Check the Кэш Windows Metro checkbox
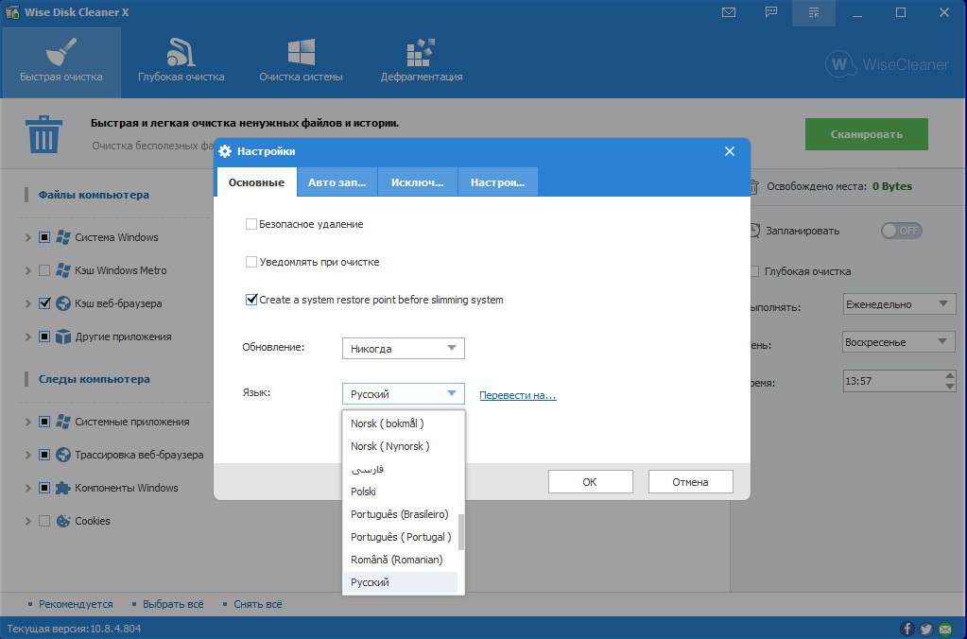Viewport: 967px width, 639px height. click(44, 270)
